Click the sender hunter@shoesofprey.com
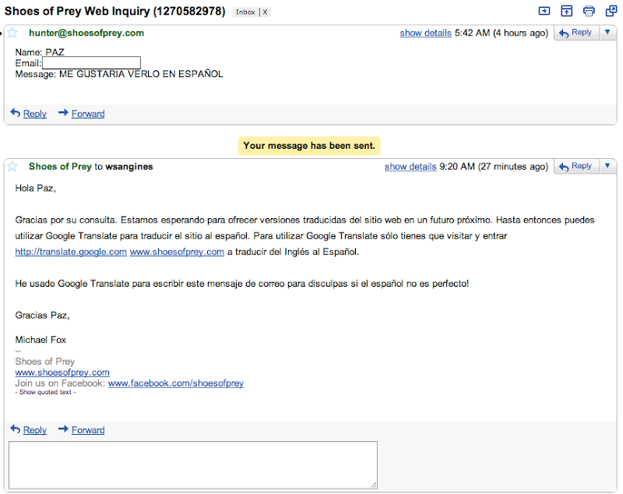Viewport: 623px width, 494px height. (x=86, y=33)
